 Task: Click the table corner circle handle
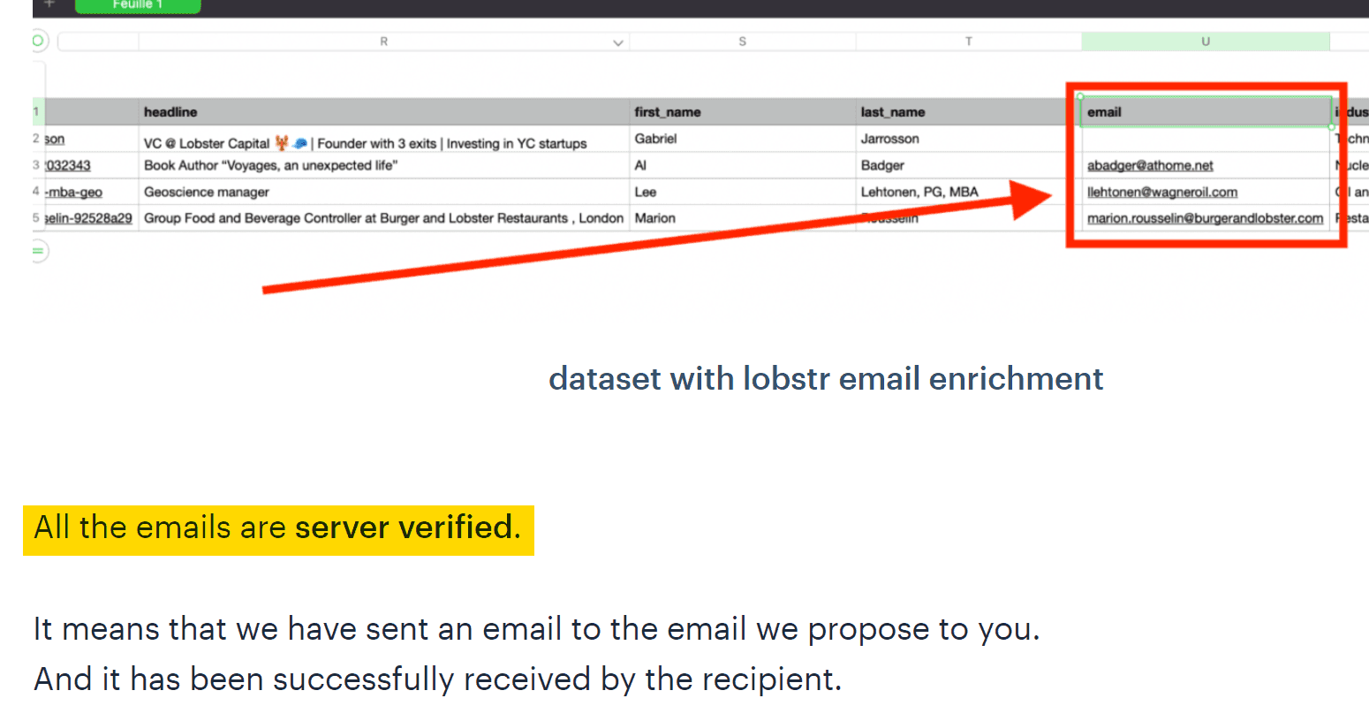pyautogui.click(x=38, y=41)
